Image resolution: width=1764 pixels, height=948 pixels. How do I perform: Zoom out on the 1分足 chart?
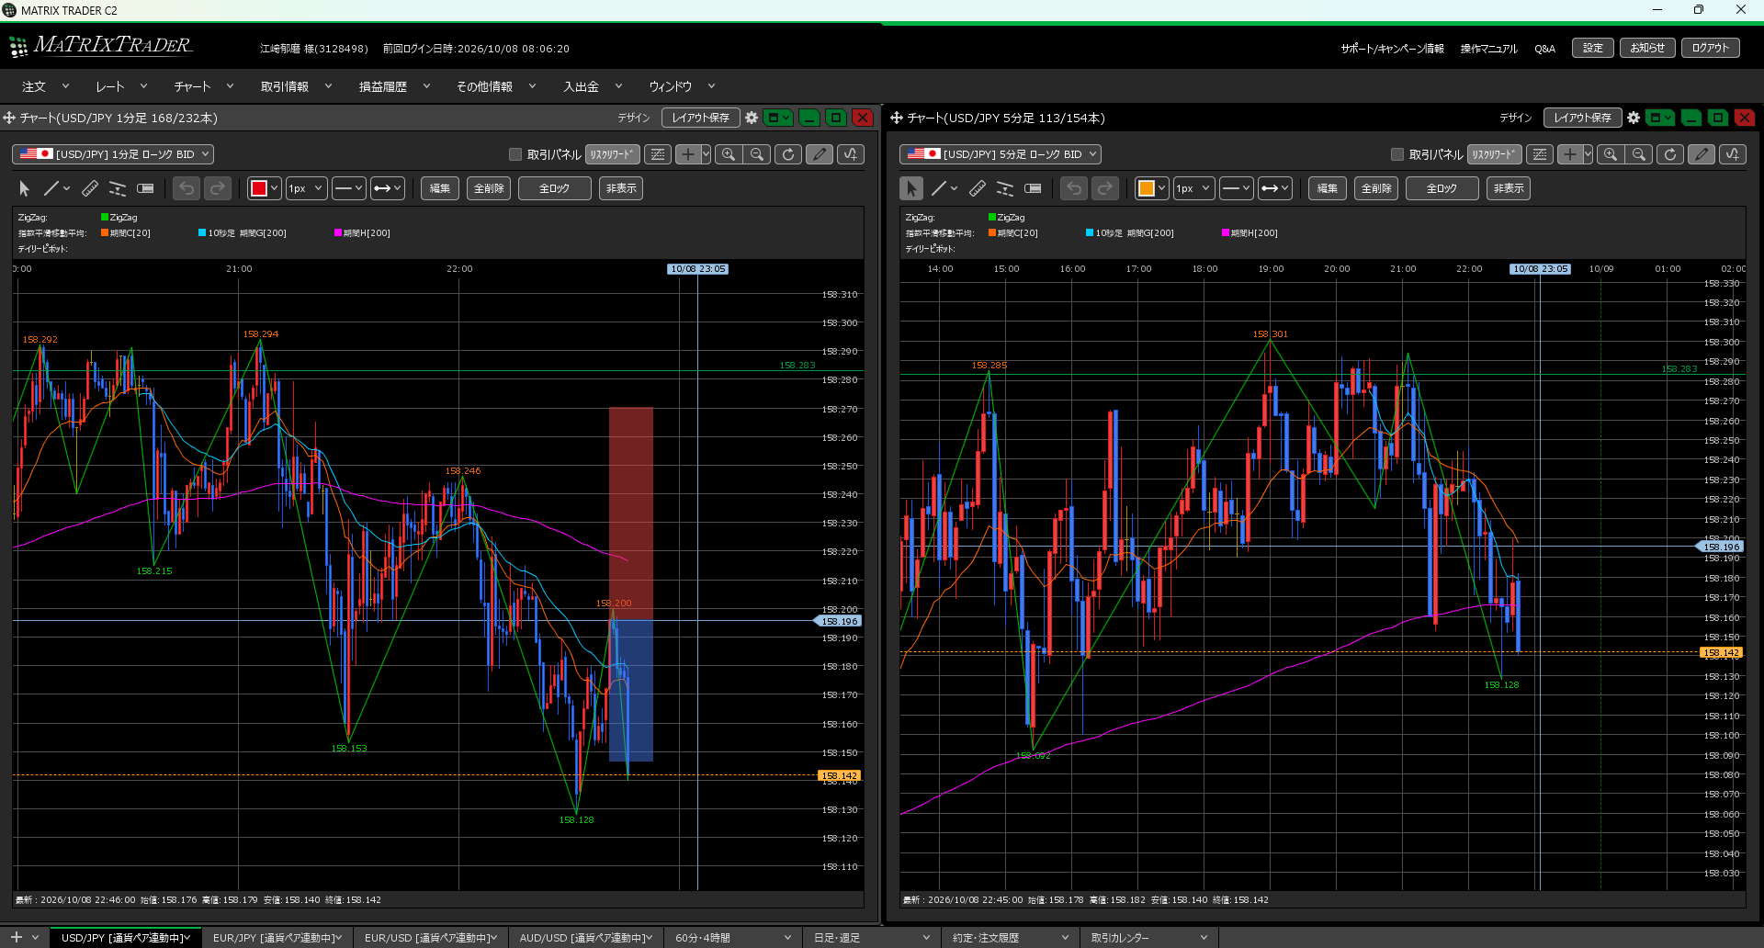[757, 154]
